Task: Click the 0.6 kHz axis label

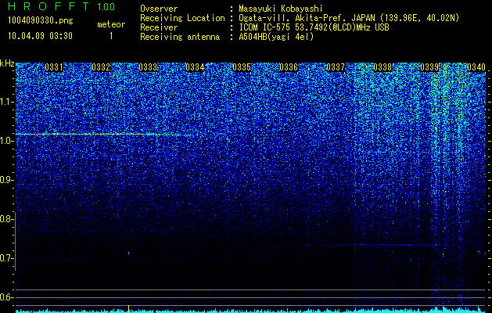Action: click(x=7, y=297)
